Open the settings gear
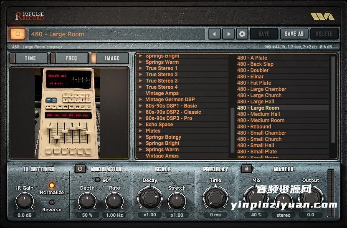 [242, 34]
